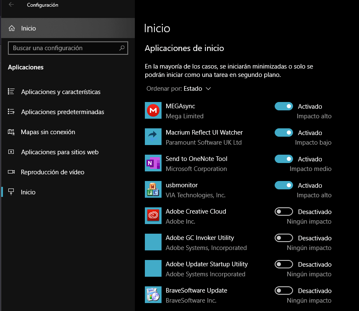Enable Adobe Creative Cloud at startup
Viewport: 359px width, 311px height.
click(284, 212)
